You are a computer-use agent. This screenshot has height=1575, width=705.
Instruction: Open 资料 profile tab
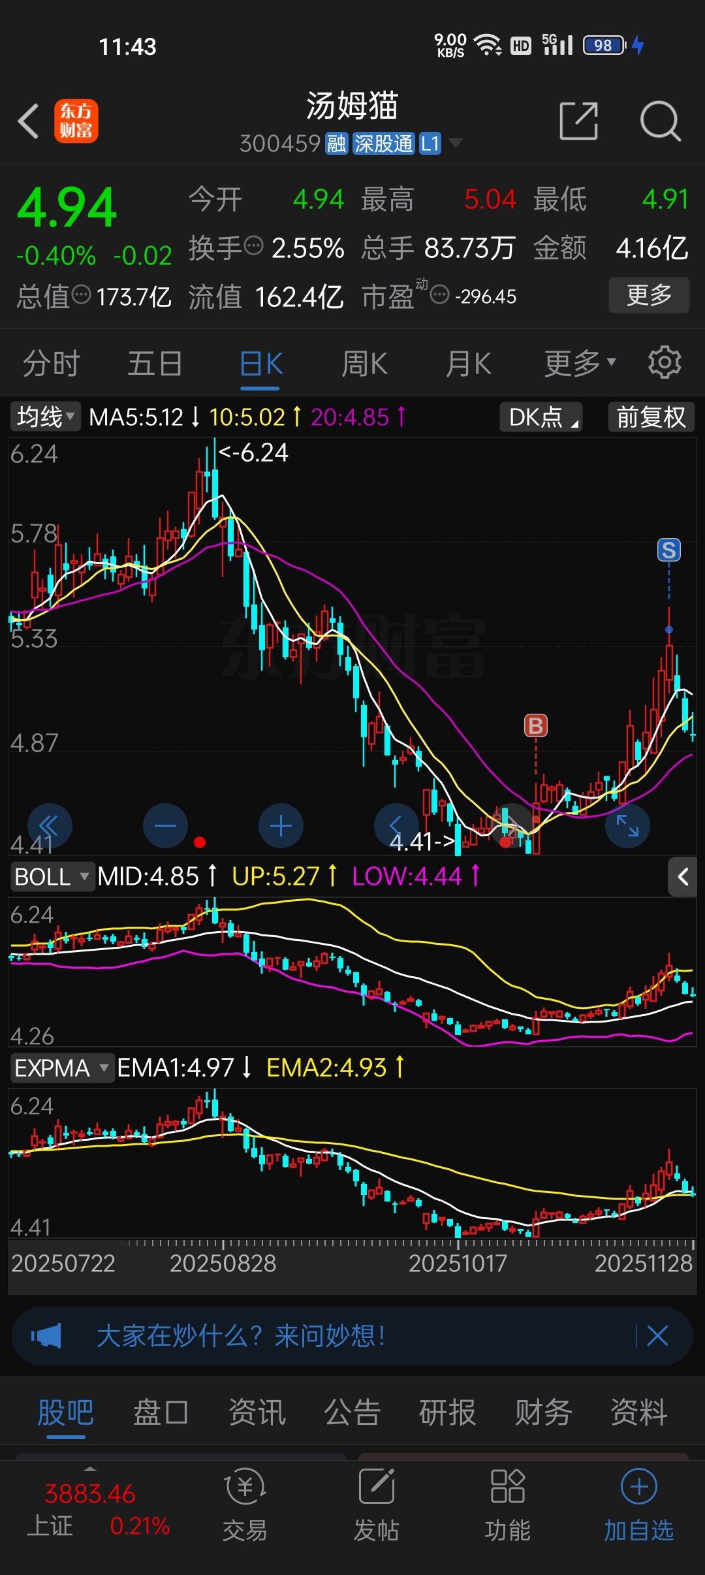tap(638, 1412)
